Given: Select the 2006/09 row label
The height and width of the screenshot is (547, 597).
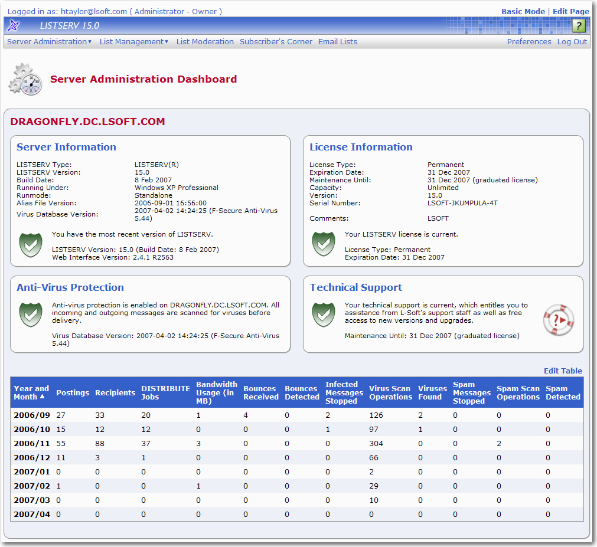Looking at the screenshot, I should click(x=32, y=415).
